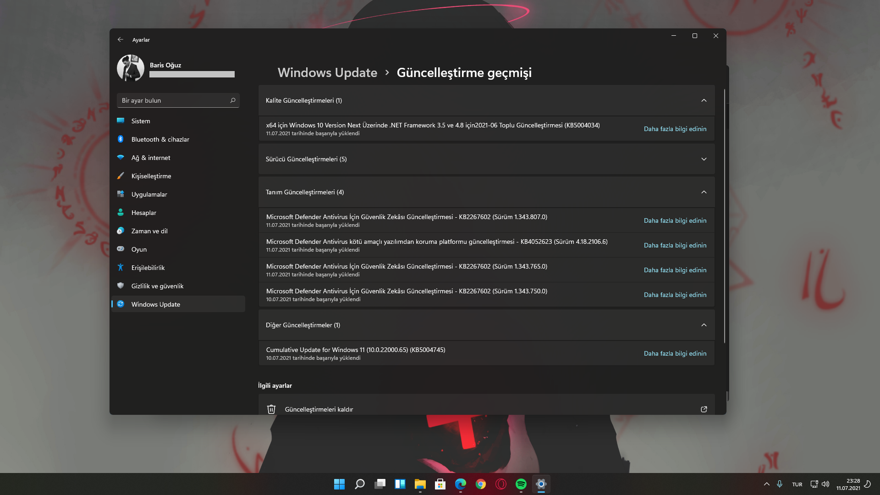The image size is (880, 495).
Task: Collapse the Tanım Güncelleştirmeleri section
Action: tap(704, 192)
